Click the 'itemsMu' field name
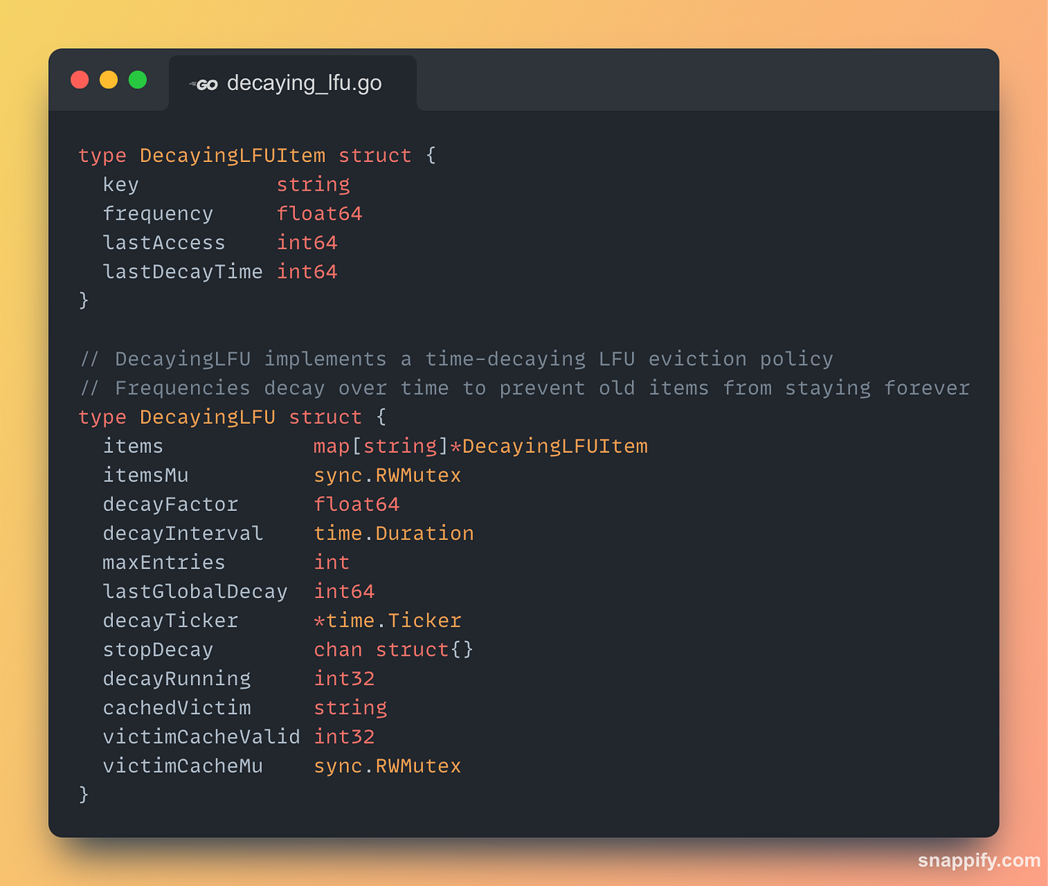The image size is (1048, 886). coord(145,475)
